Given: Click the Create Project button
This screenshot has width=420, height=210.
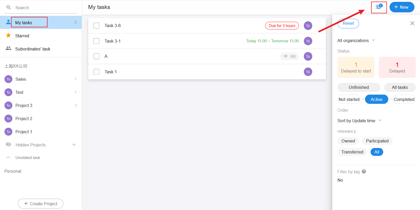Looking at the screenshot, I should (40, 204).
